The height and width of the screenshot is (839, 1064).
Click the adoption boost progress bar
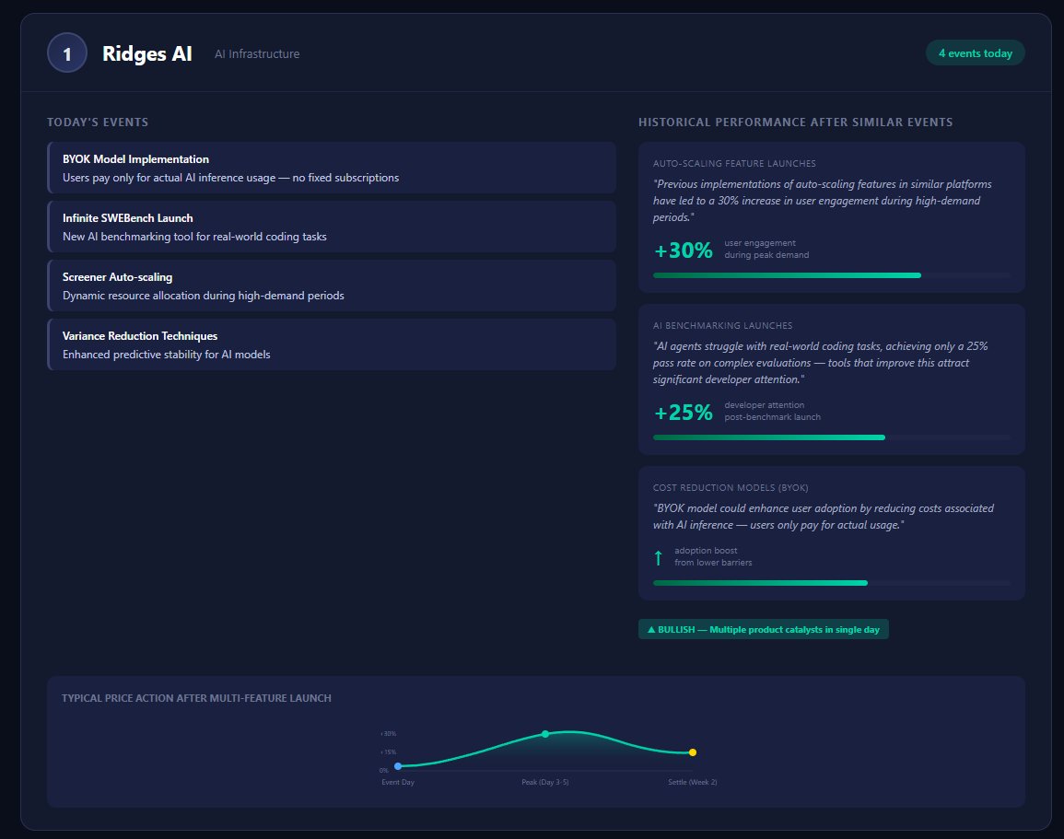pyautogui.click(x=831, y=583)
